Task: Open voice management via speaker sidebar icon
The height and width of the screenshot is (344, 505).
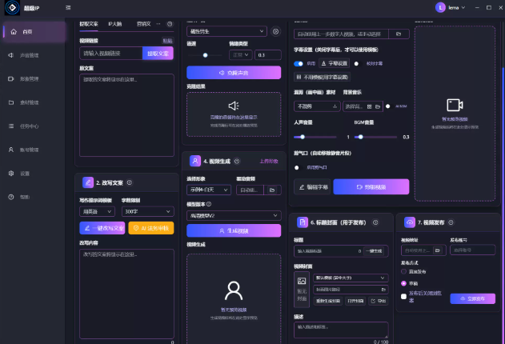Action: point(11,55)
